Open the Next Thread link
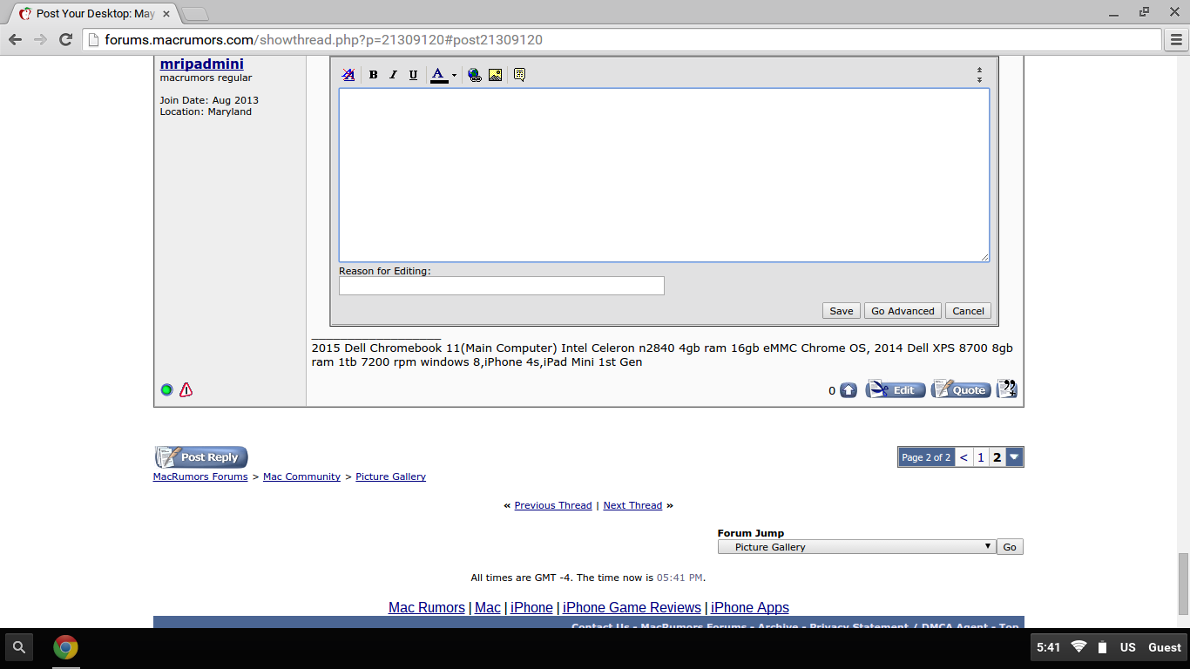The height and width of the screenshot is (669, 1190). point(632,505)
